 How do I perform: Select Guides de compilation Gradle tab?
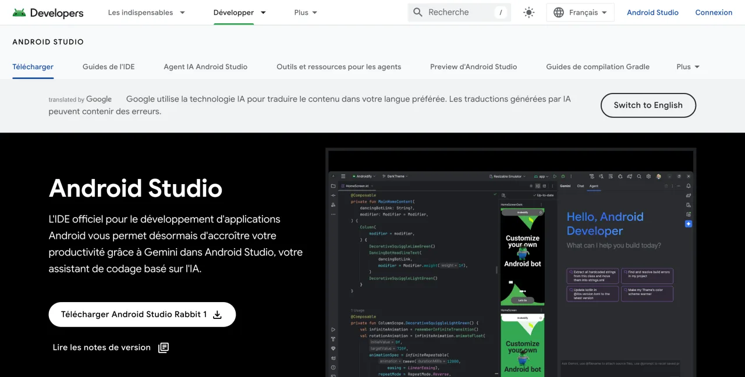coord(598,67)
